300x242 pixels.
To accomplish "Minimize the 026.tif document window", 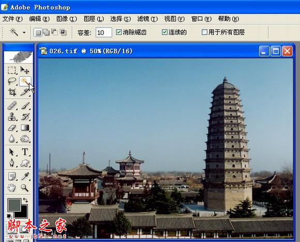I will (264, 51).
